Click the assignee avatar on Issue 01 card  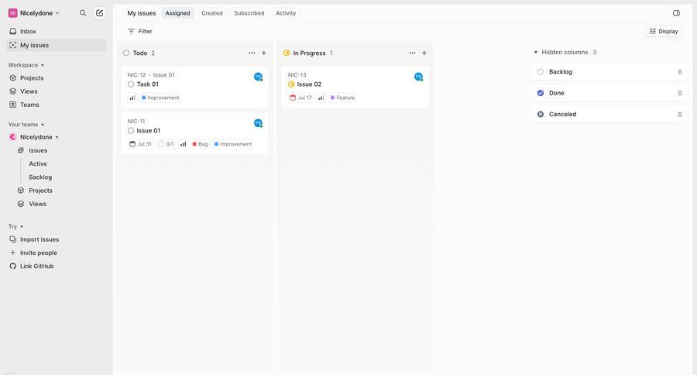point(258,123)
